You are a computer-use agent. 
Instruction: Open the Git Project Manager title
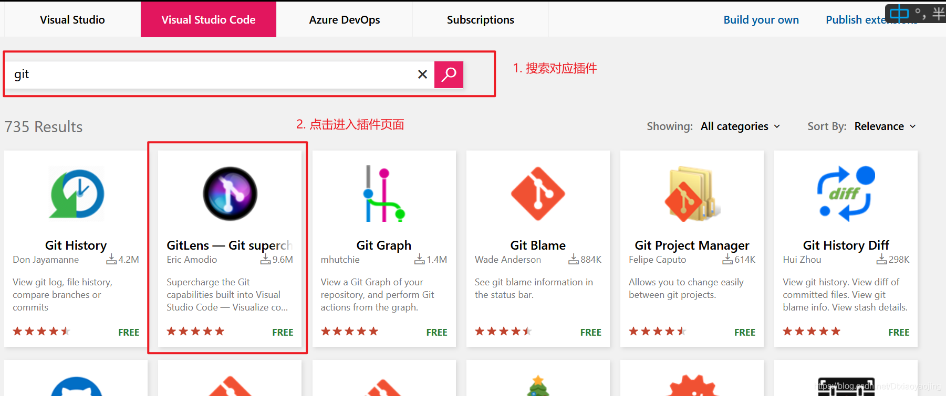click(692, 245)
